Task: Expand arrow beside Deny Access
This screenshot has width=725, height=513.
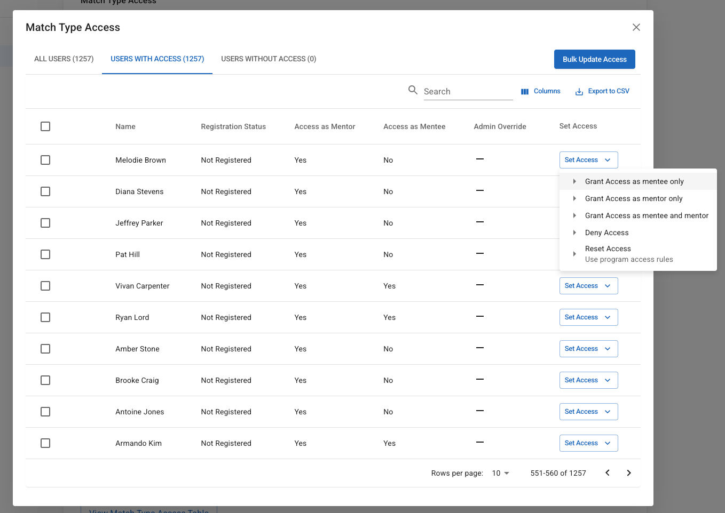Action: pyautogui.click(x=574, y=233)
